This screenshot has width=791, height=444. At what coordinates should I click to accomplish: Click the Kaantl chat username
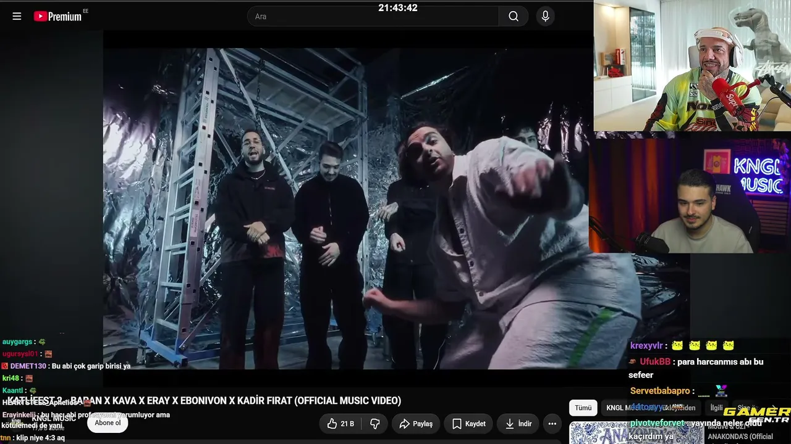click(x=12, y=390)
